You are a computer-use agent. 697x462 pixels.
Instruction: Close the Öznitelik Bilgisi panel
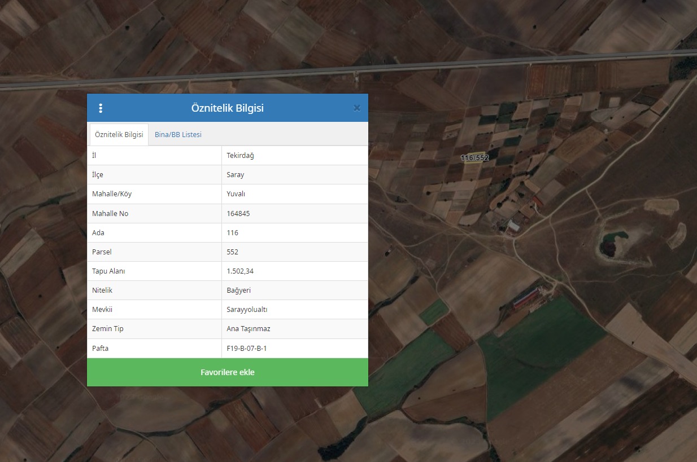click(357, 108)
